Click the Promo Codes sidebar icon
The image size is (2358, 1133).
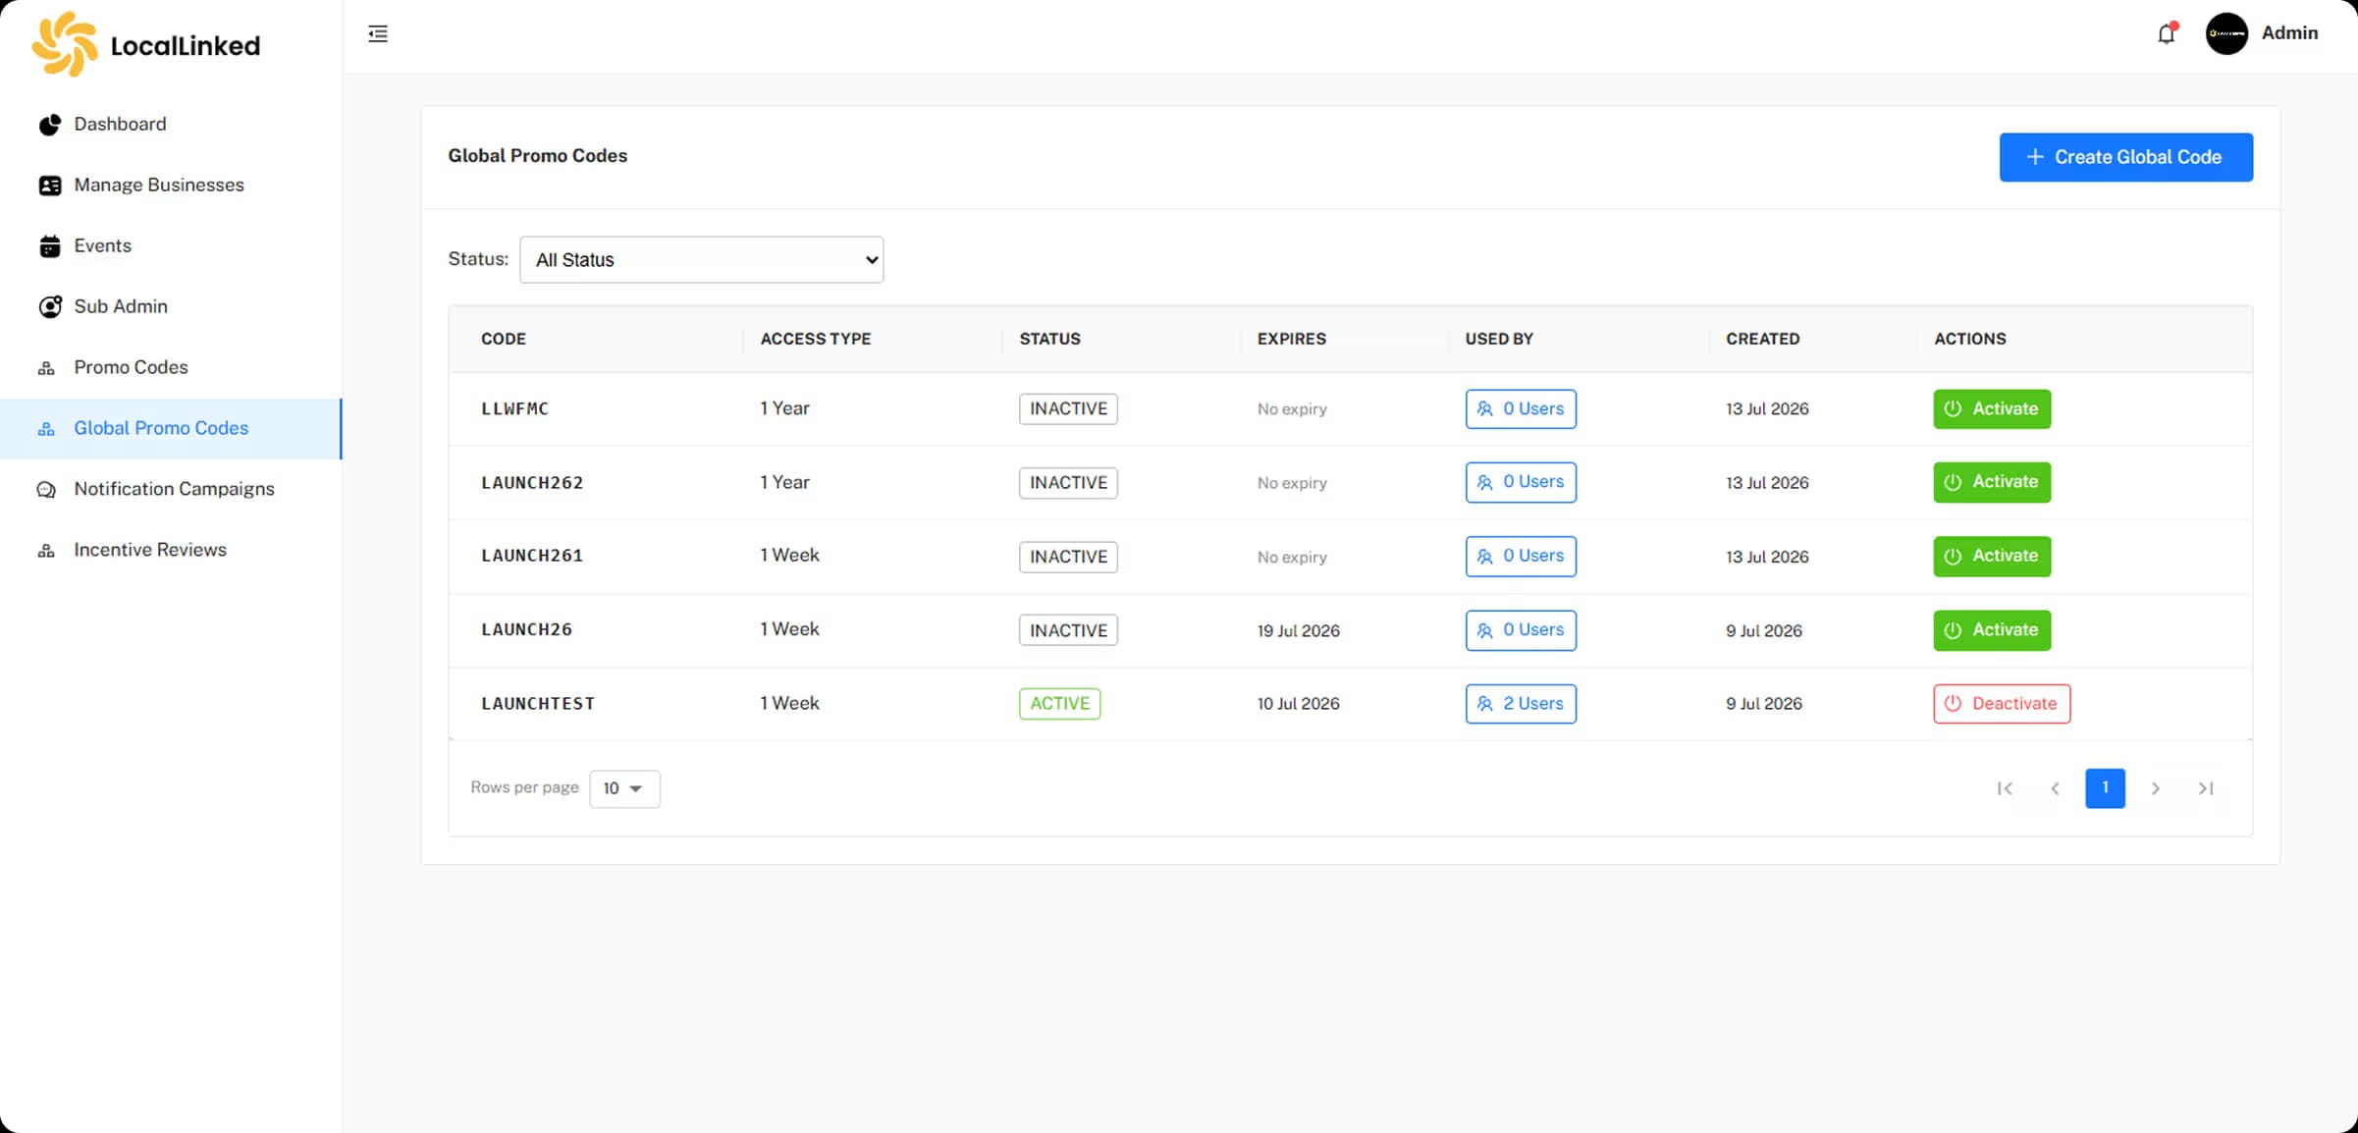(46, 368)
